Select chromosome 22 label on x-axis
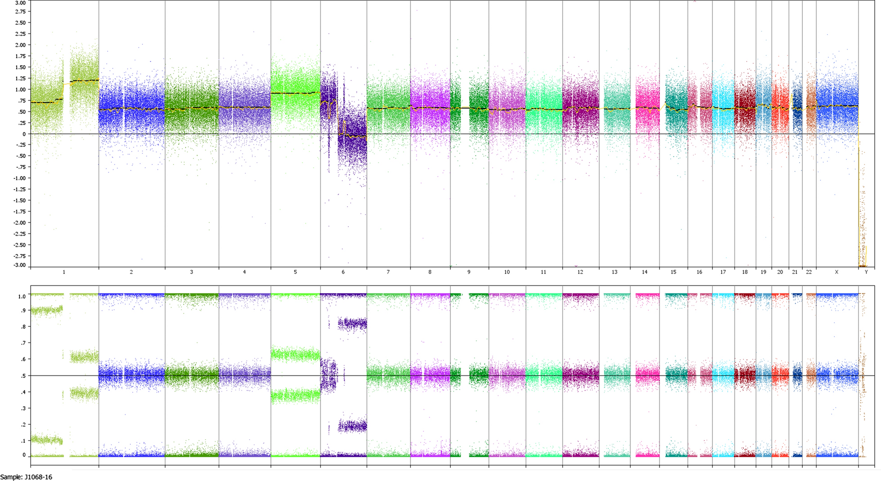Screen dimensions: 881x481 [x=809, y=272]
